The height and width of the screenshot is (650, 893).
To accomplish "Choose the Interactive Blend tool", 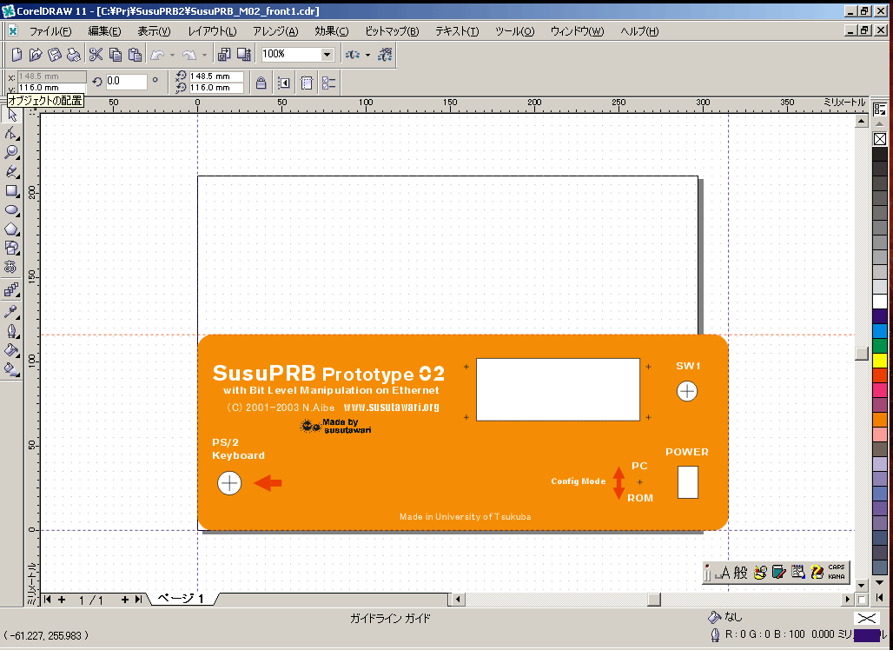I will pos(11,290).
